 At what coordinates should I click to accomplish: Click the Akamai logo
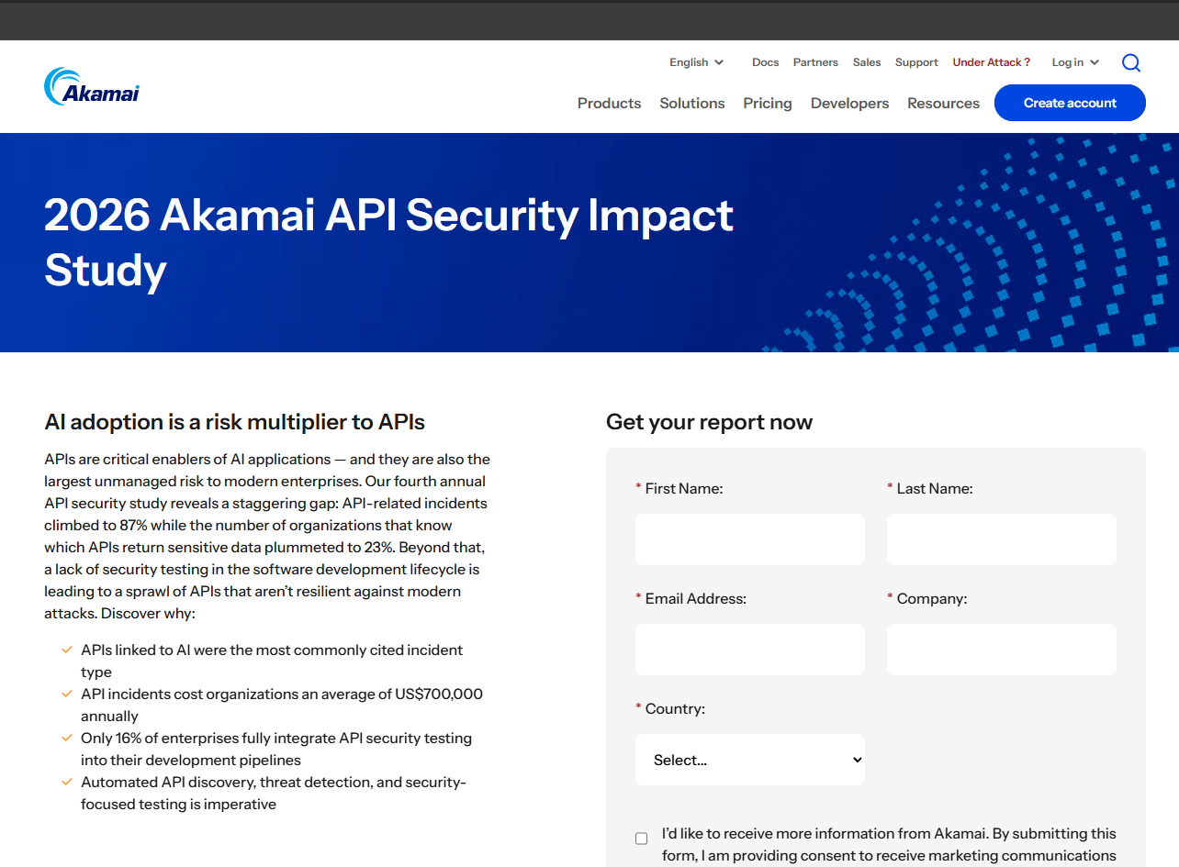(92, 86)
